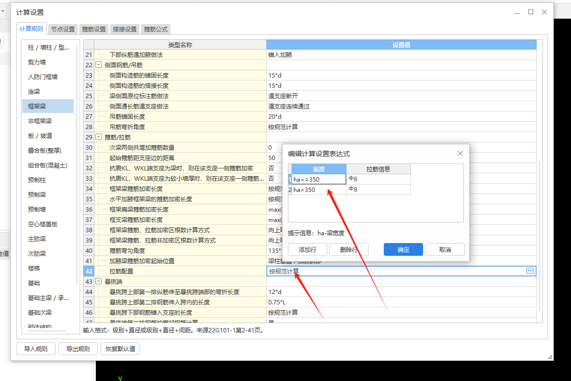Viewport: 571px width, 381px height.
Task: Select 框架梁 in the category list
Action: 48,106
